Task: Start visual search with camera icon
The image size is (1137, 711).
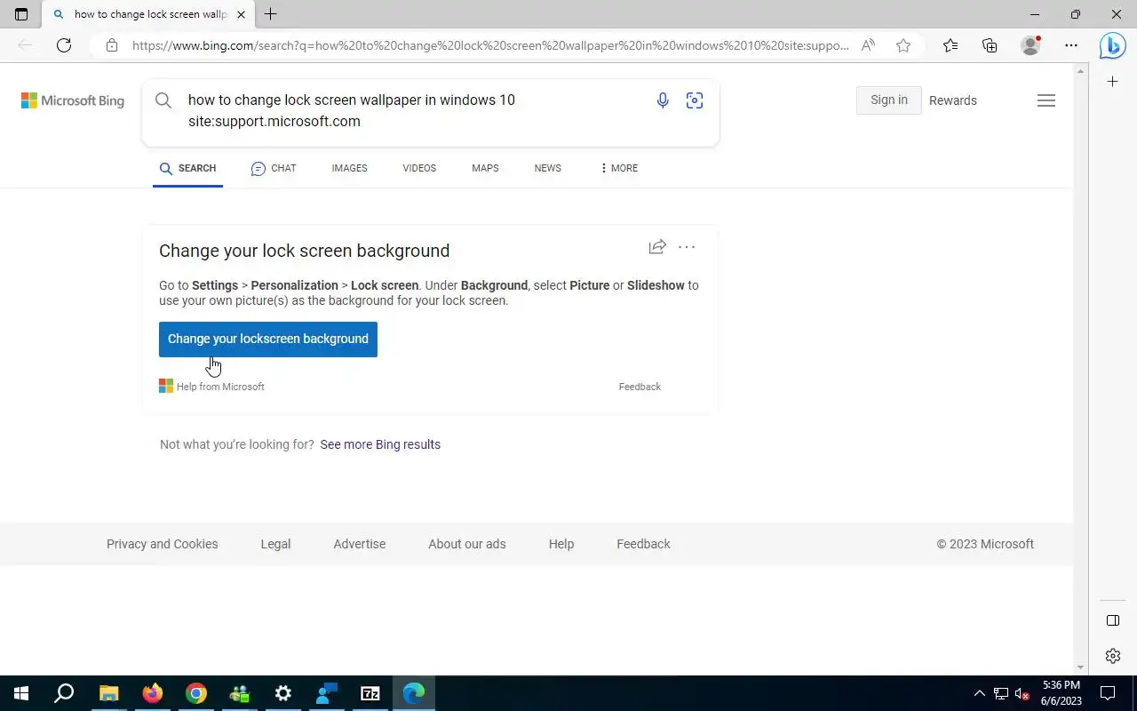Action: 695,100
